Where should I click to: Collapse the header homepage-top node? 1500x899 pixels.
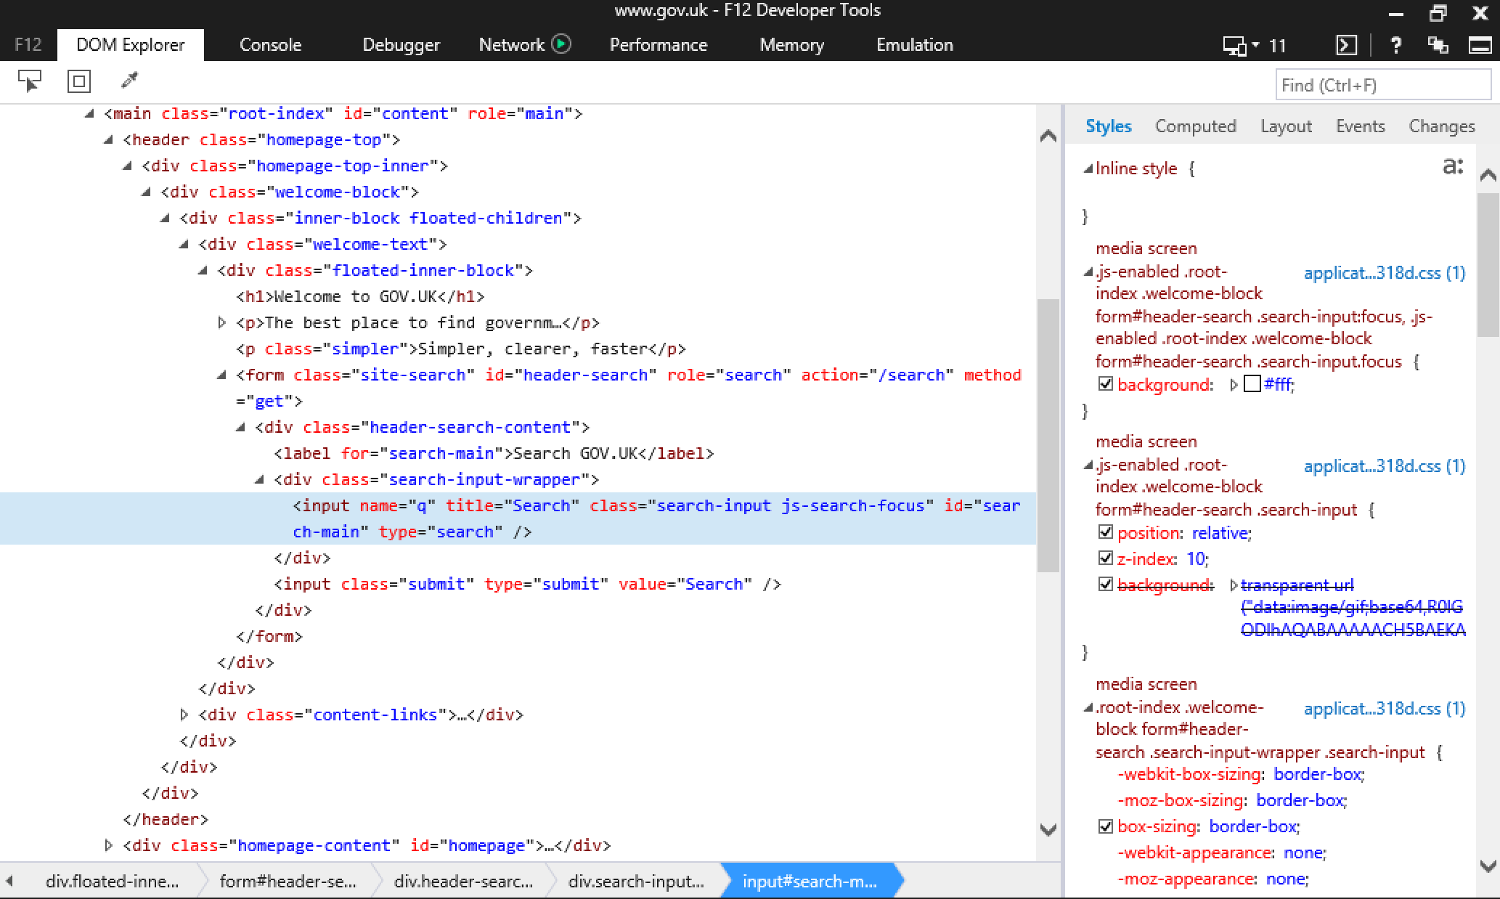tap(107, 139)
